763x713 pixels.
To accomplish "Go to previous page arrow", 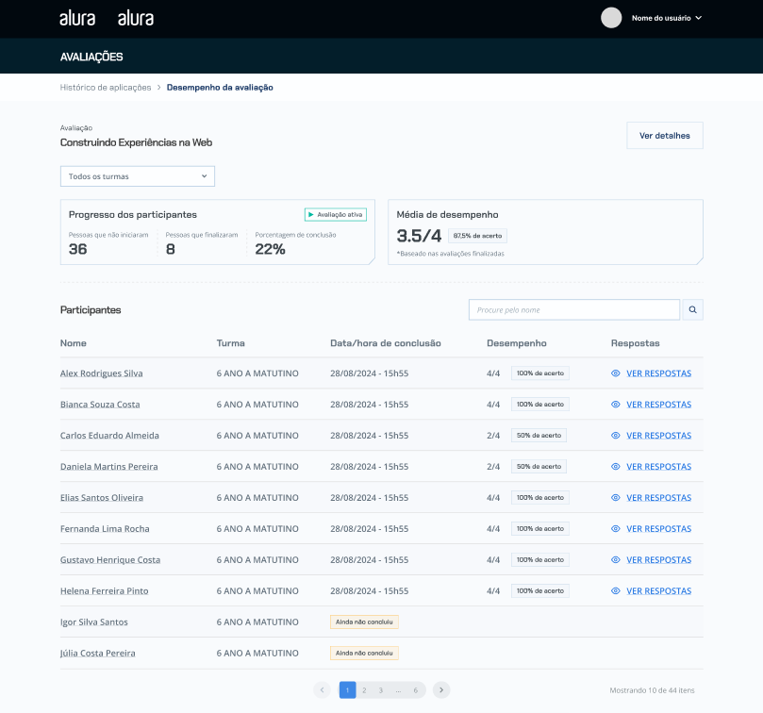I will click(x=323, y=690).
